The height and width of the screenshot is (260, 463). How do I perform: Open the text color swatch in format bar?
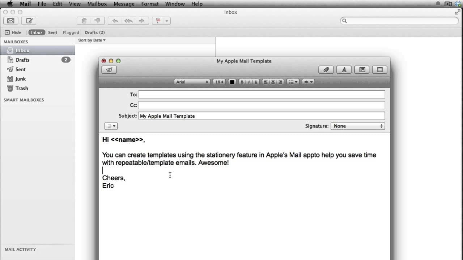[x=232, y=82]
